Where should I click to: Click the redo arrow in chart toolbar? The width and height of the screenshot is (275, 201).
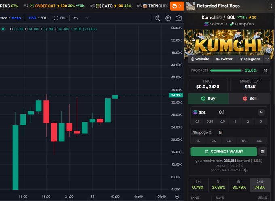(87, 18)
